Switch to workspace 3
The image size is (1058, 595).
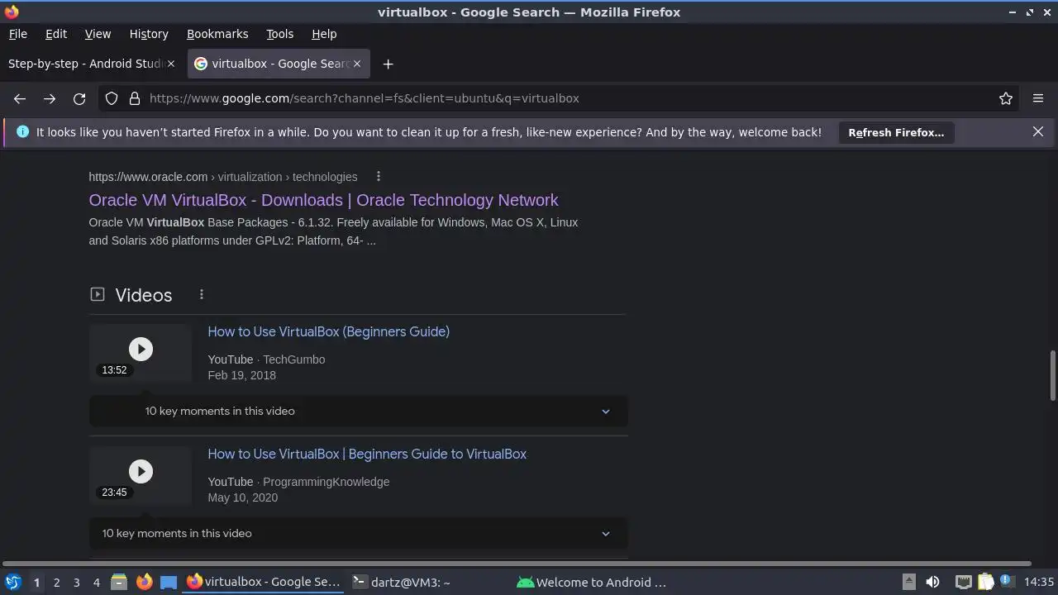[76, 583]
